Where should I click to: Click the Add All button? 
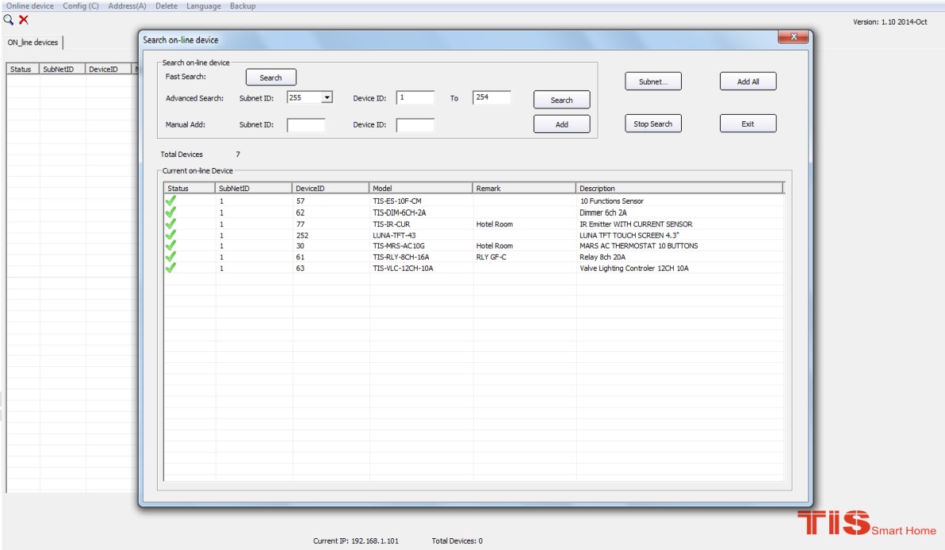(748, 82)
